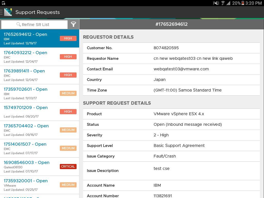Tap the cell signal strength icon
264x198 pixels.
pyautogui.click(x=228, y=3)
